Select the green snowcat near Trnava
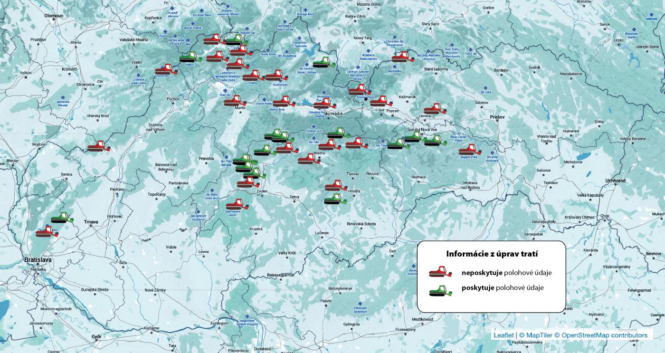The image size is (665, 353). tap(62, 218)
